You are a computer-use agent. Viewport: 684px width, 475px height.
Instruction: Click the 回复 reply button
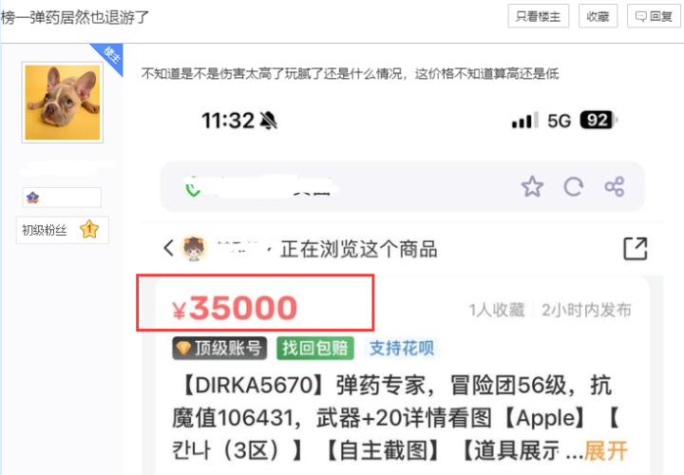point(654,16)
